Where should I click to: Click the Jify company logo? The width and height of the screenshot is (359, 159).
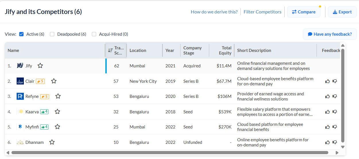[20, 66]
